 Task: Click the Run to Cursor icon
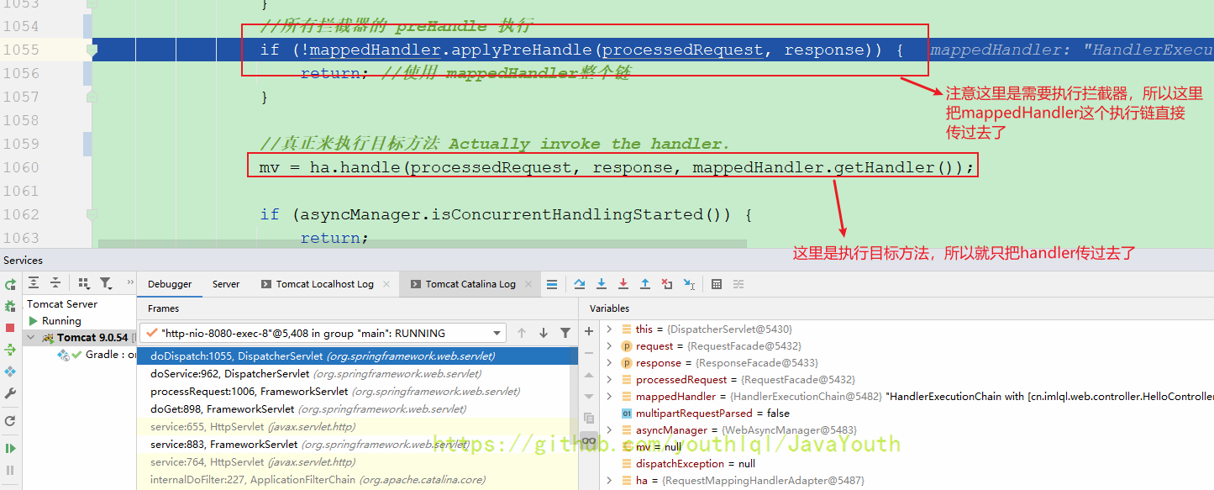click(x=689, y=284)
